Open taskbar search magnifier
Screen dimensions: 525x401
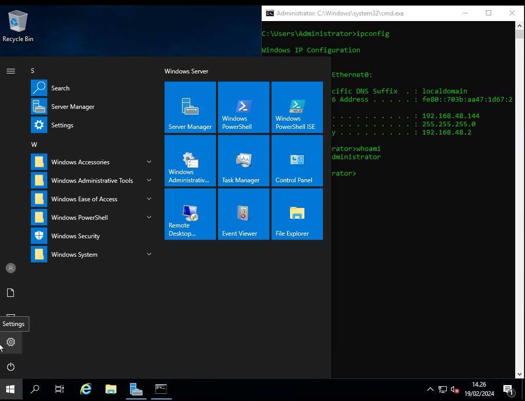coord(35,389)
